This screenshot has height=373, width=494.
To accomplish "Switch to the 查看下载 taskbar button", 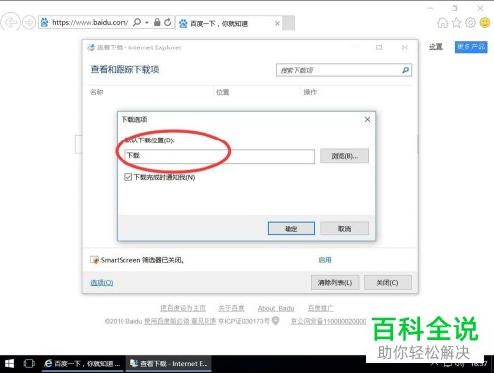I will [169, 364].
